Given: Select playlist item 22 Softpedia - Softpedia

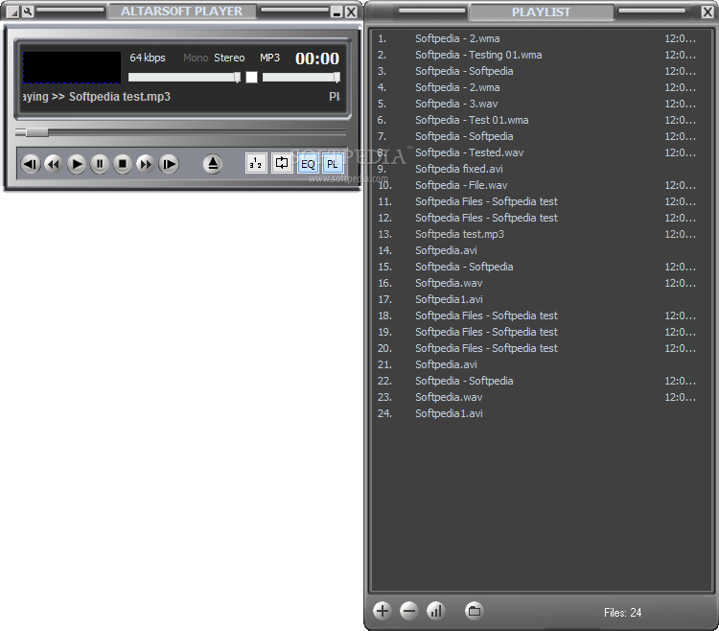Looking at the screenshot, I should [541, 381].
